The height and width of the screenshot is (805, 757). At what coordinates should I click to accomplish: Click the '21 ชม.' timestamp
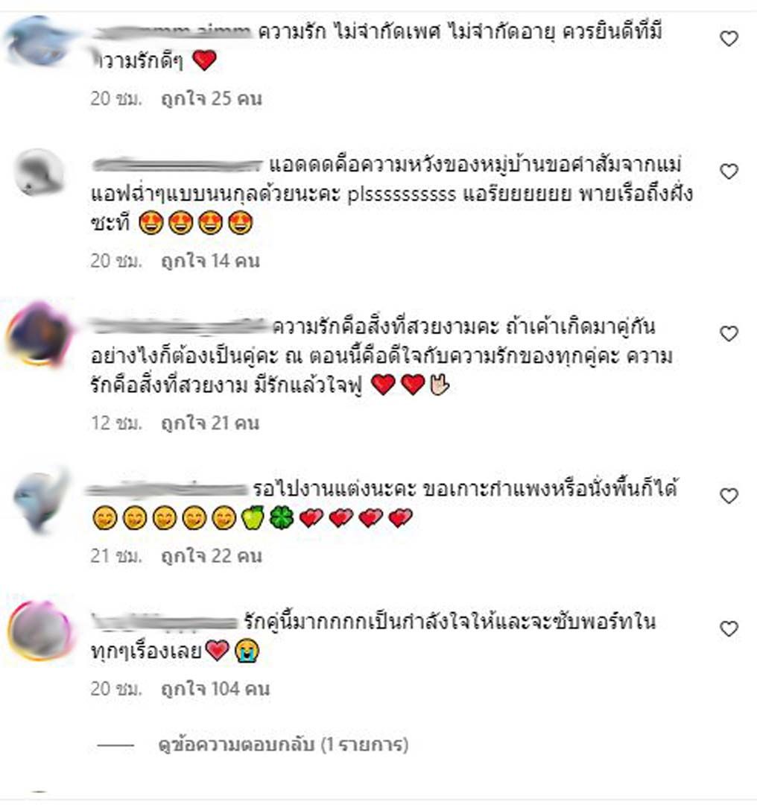point(116,555)
